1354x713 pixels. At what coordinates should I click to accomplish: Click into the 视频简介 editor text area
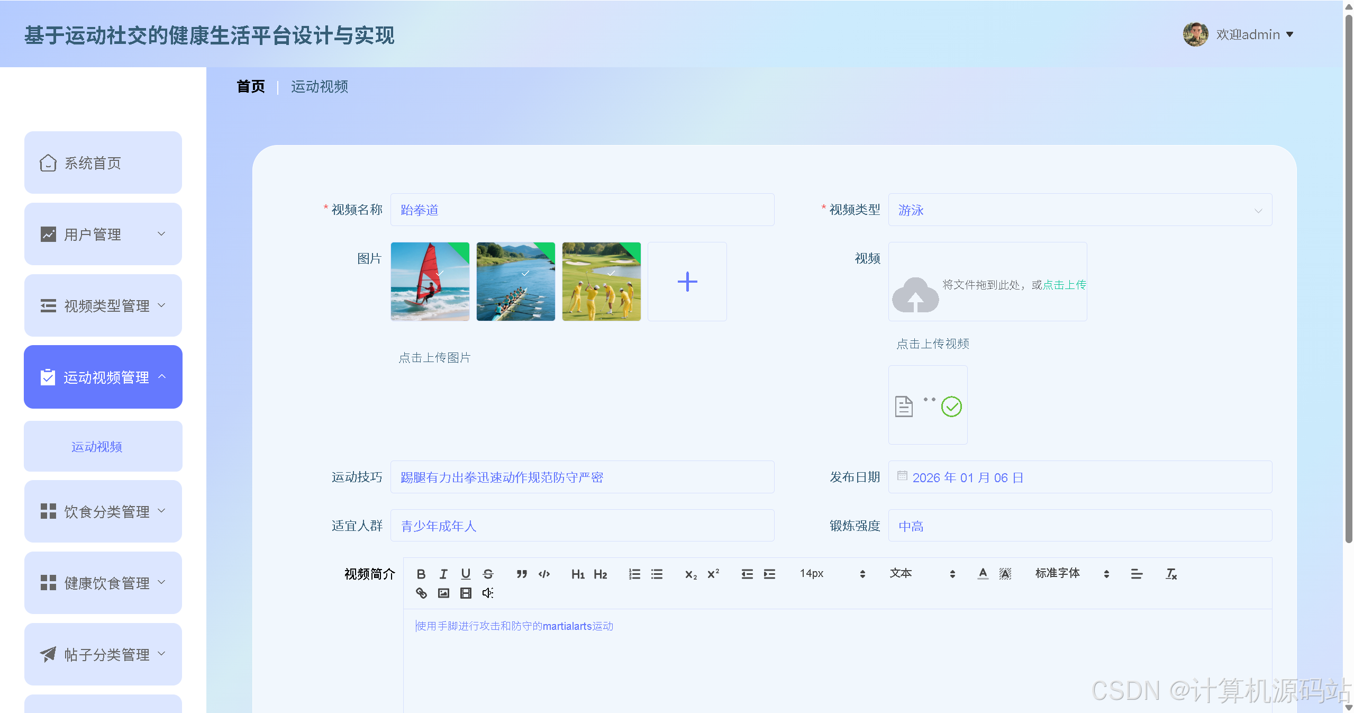[838, 661]
